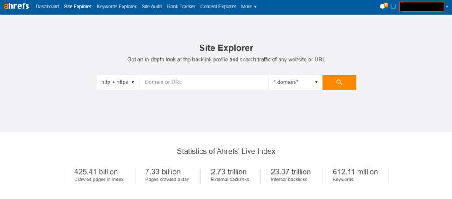Click the 425.41 billion crawled pages statistic
The image size is (452, 199).
tap(96, 172)
